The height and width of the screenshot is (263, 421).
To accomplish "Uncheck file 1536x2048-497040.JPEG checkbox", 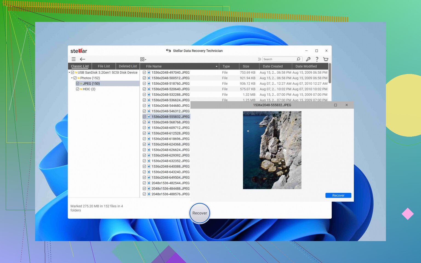I will 144,73.
